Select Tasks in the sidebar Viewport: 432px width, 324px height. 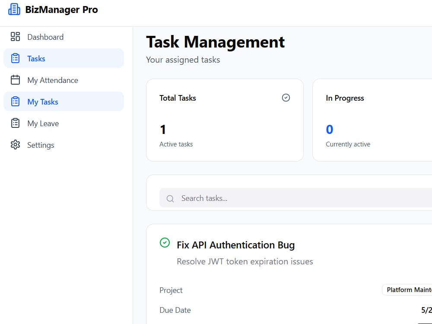64,58
